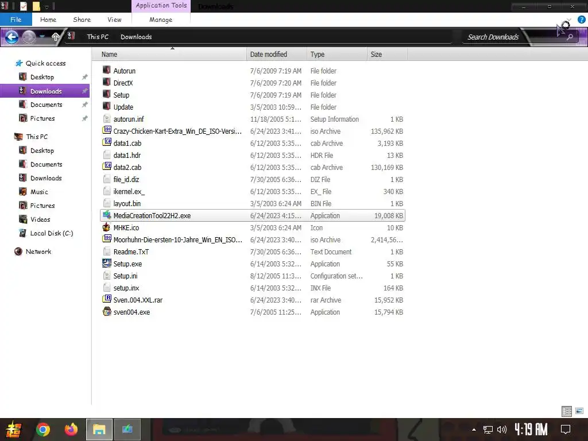
Task: Select the ikernel.ex_ file
Action: [x=129, y=192]
